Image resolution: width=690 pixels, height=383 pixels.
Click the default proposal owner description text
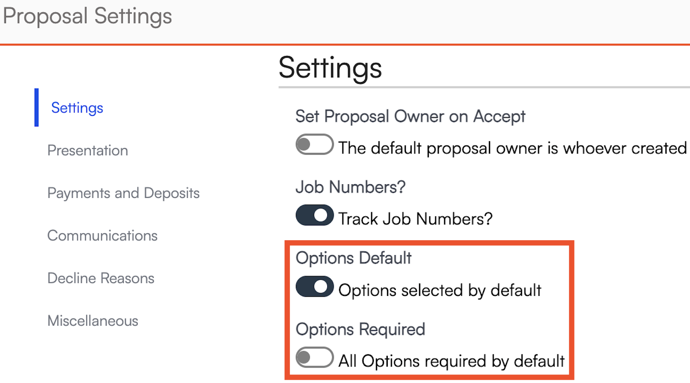pos(512,148)
